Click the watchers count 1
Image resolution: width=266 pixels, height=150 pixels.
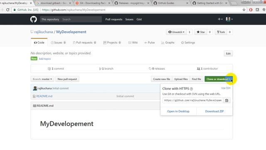pyautogui.click(x=190, y=32)
